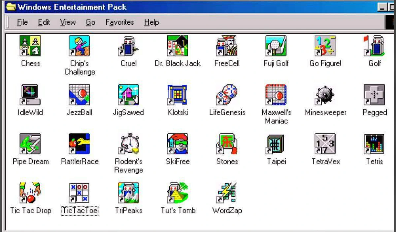Select the JezzBall game icon

coord(79,95)
